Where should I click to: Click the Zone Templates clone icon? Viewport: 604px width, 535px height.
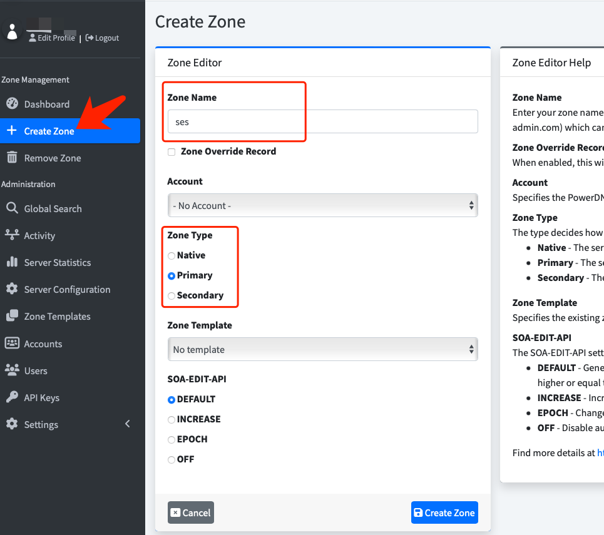click(x=12, y=316)
